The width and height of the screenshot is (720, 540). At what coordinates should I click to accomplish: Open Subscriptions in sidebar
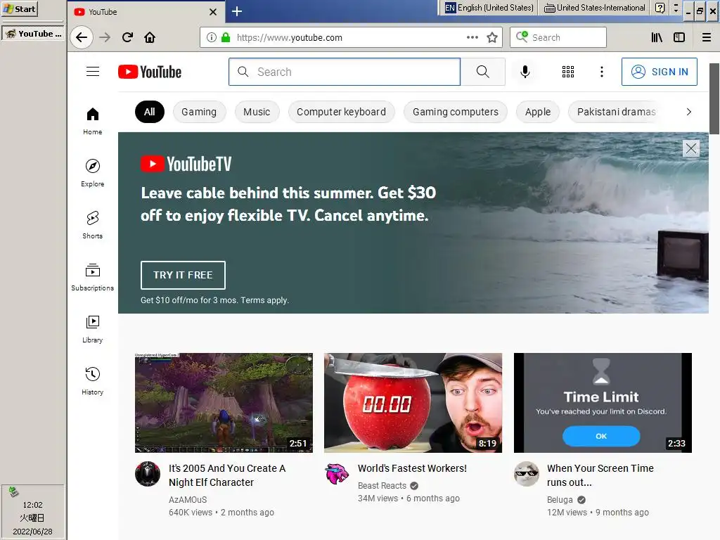[x=93, y=277]
